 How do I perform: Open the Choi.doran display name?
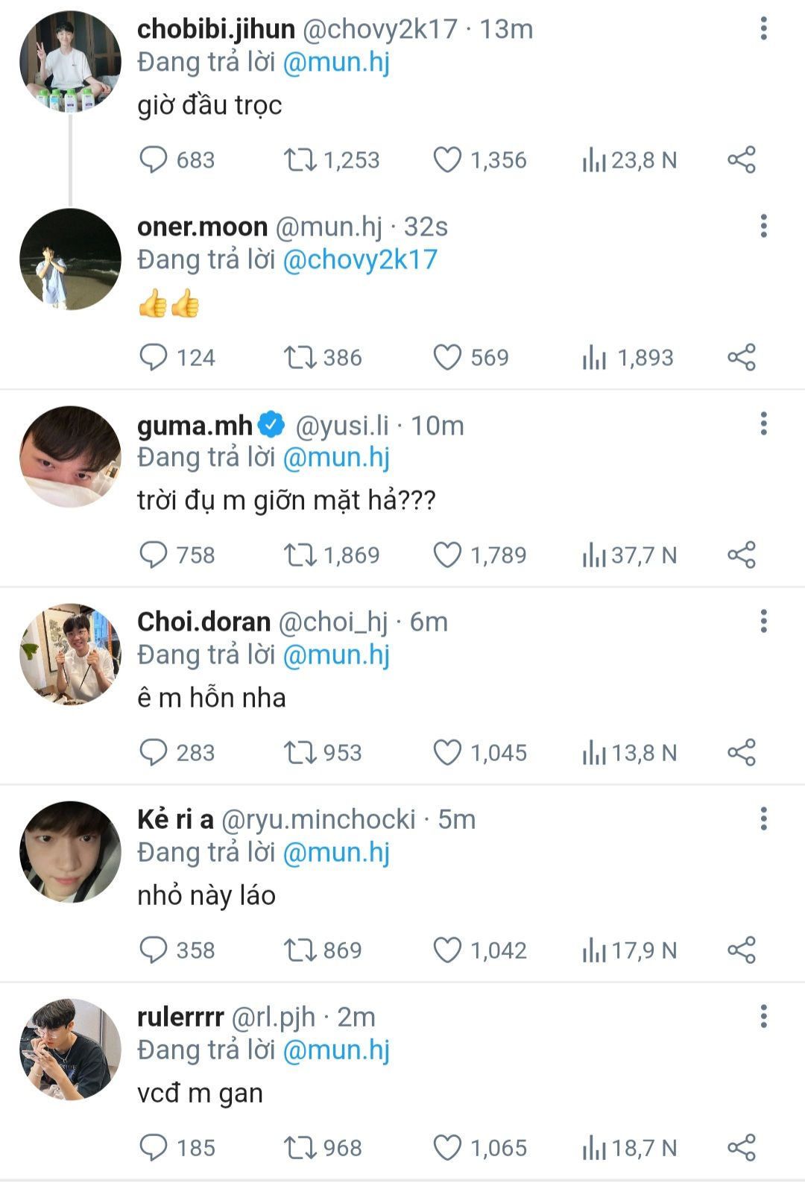(203, 622)
